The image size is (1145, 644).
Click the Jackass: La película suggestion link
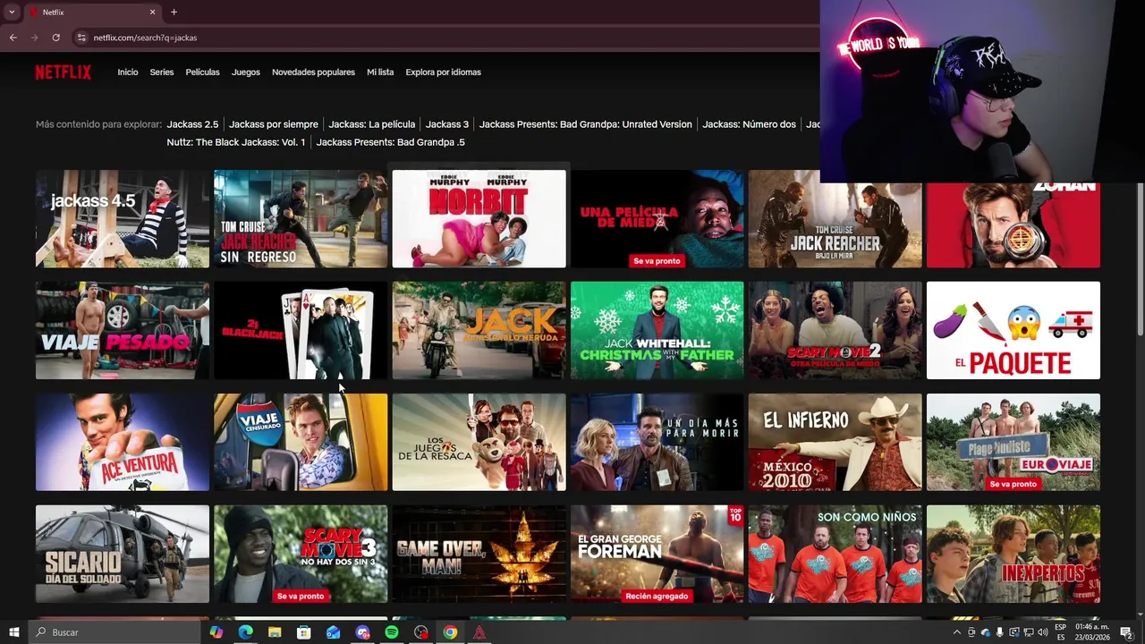pos(371,124)
